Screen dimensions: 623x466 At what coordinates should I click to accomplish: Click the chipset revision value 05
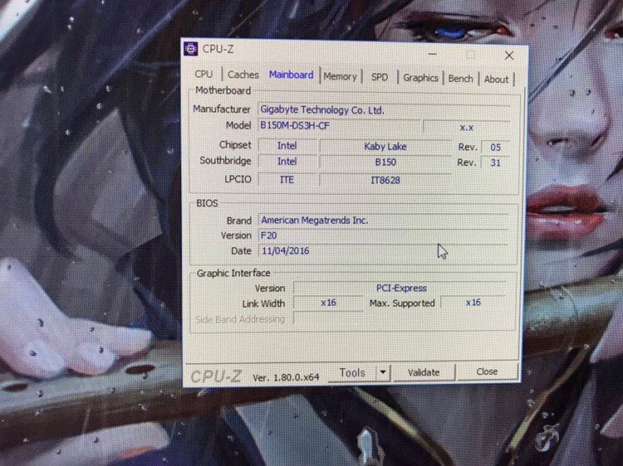[x=495, y=147]
